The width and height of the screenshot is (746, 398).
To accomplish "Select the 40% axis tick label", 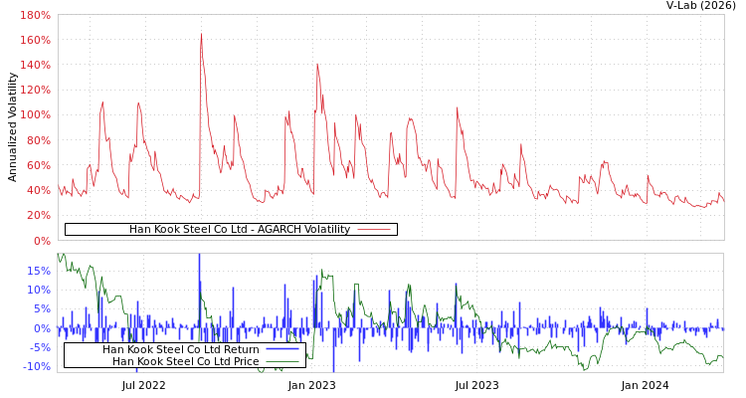I will point(38,190).
